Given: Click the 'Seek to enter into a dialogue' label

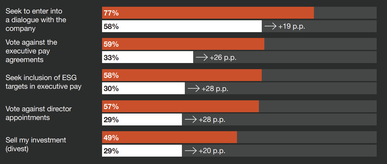Looking at the screenshot, I should tap(36, 20).
